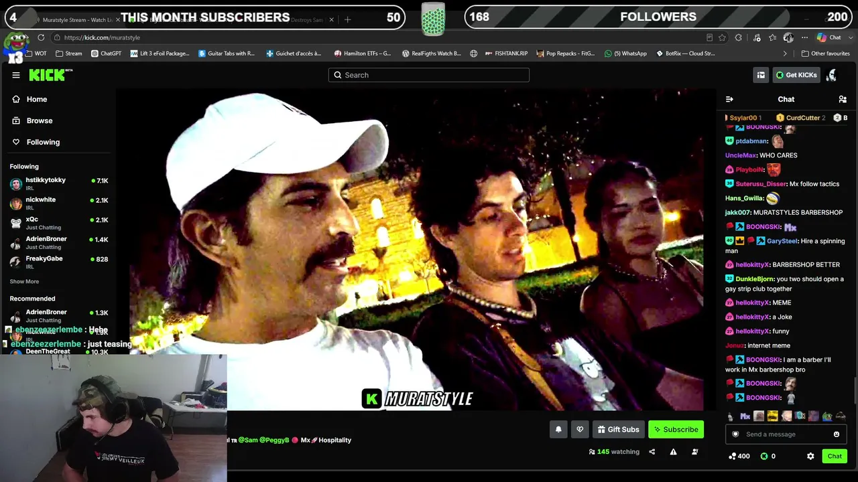Image resolution: width=858 pixels, height=482 pixels.
Task: Open the FISHTANK.RIP bookmark
Action: (x=506, y=54)
